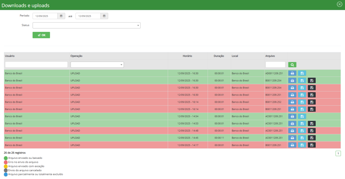Click black save icon on the 14:17 row

312,145
